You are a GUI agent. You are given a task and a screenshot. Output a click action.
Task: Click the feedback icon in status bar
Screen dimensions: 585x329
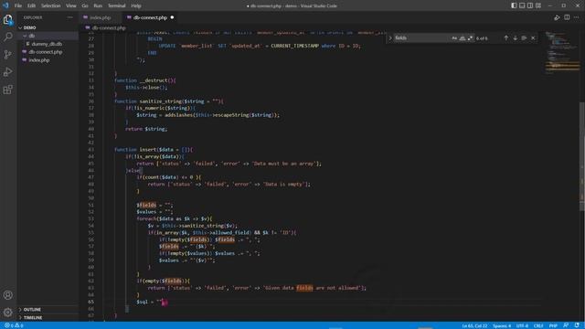click(x=566, y=325)
